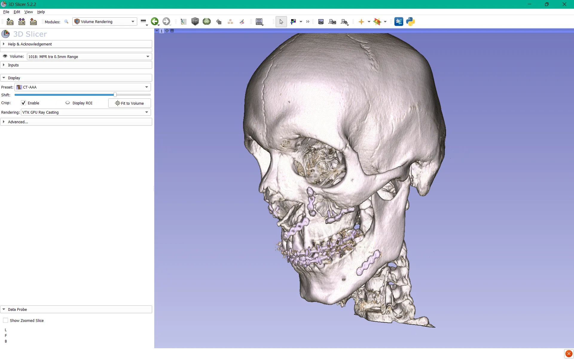Image resolution: width=574 pixels, height=359 pixels.
Task: Toggle Display ROI visibility
Action: (68, 103)
